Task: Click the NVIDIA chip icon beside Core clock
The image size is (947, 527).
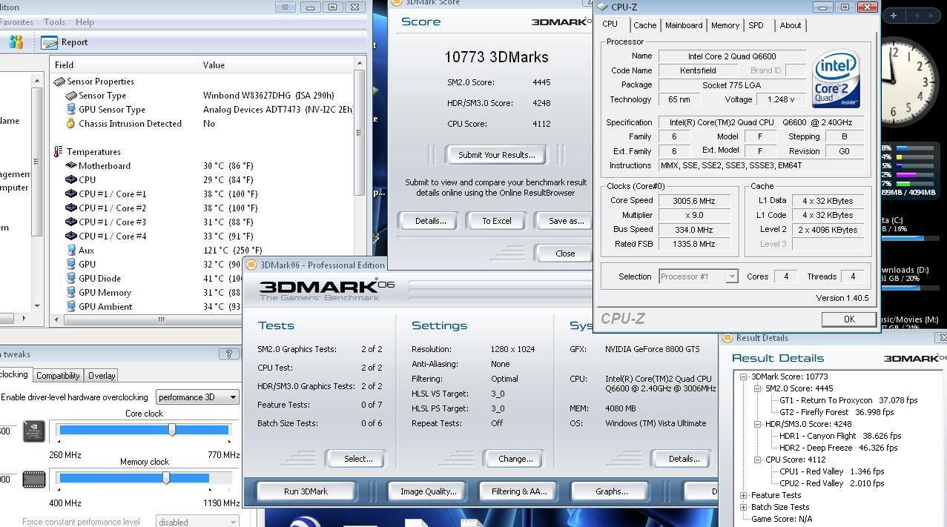Action: [34, 431]
